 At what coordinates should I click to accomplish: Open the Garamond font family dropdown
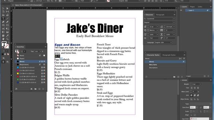(x=174, y=19)
